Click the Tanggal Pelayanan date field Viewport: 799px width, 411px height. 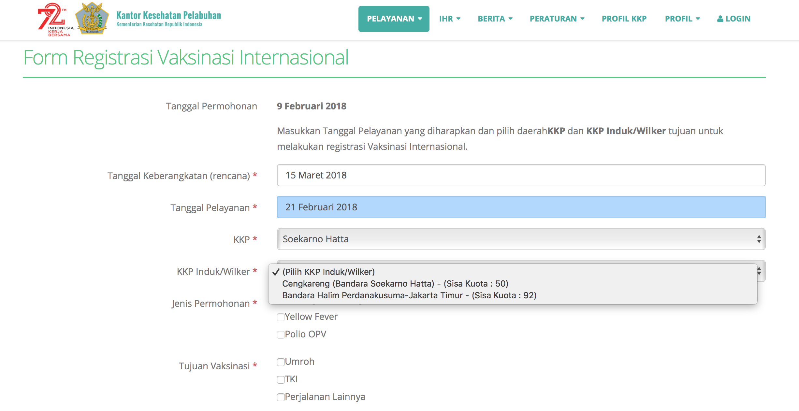521,207
